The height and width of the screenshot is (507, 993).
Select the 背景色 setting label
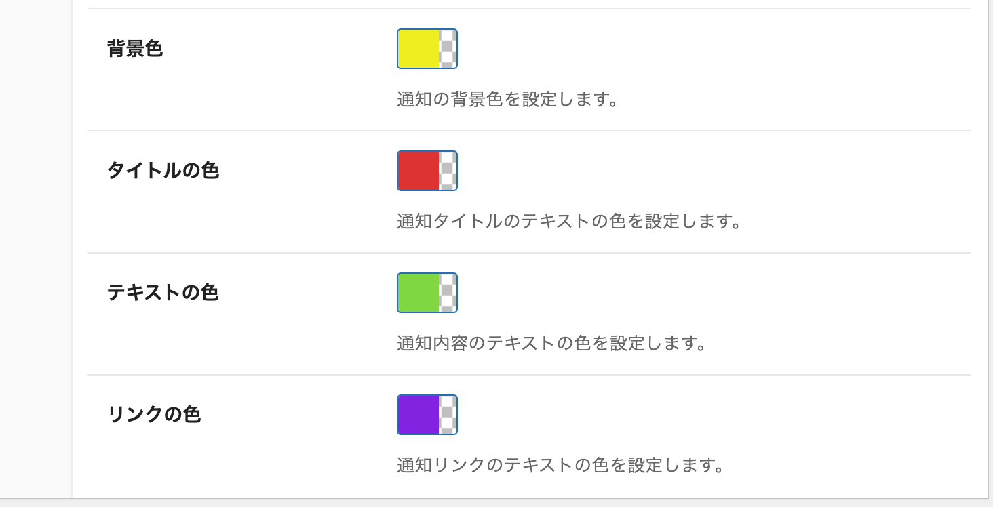point(135,49)
